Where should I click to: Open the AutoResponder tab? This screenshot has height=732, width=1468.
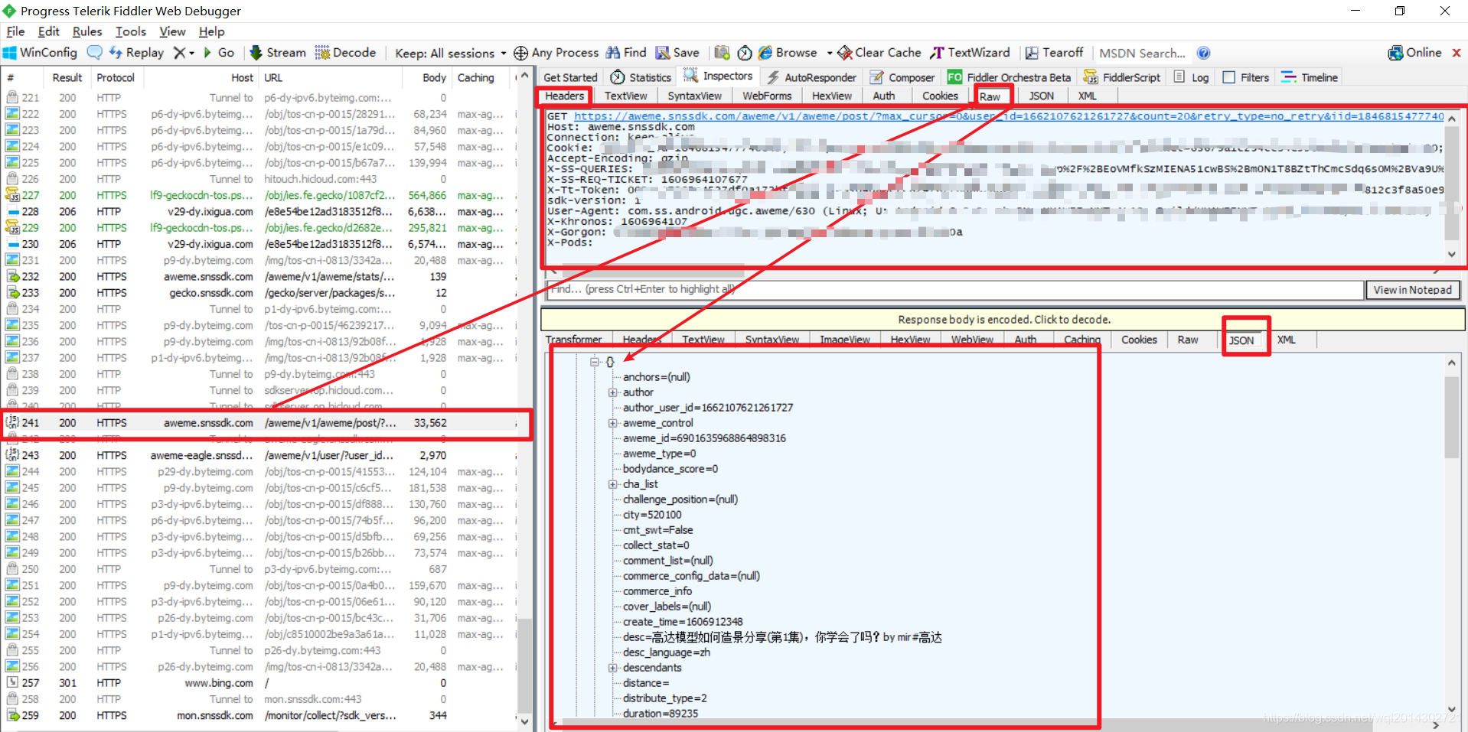pyautogui.click(x=811, y=77)
